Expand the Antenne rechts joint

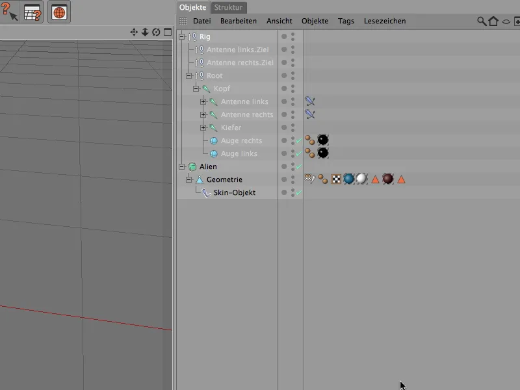[x=203, y=114]
